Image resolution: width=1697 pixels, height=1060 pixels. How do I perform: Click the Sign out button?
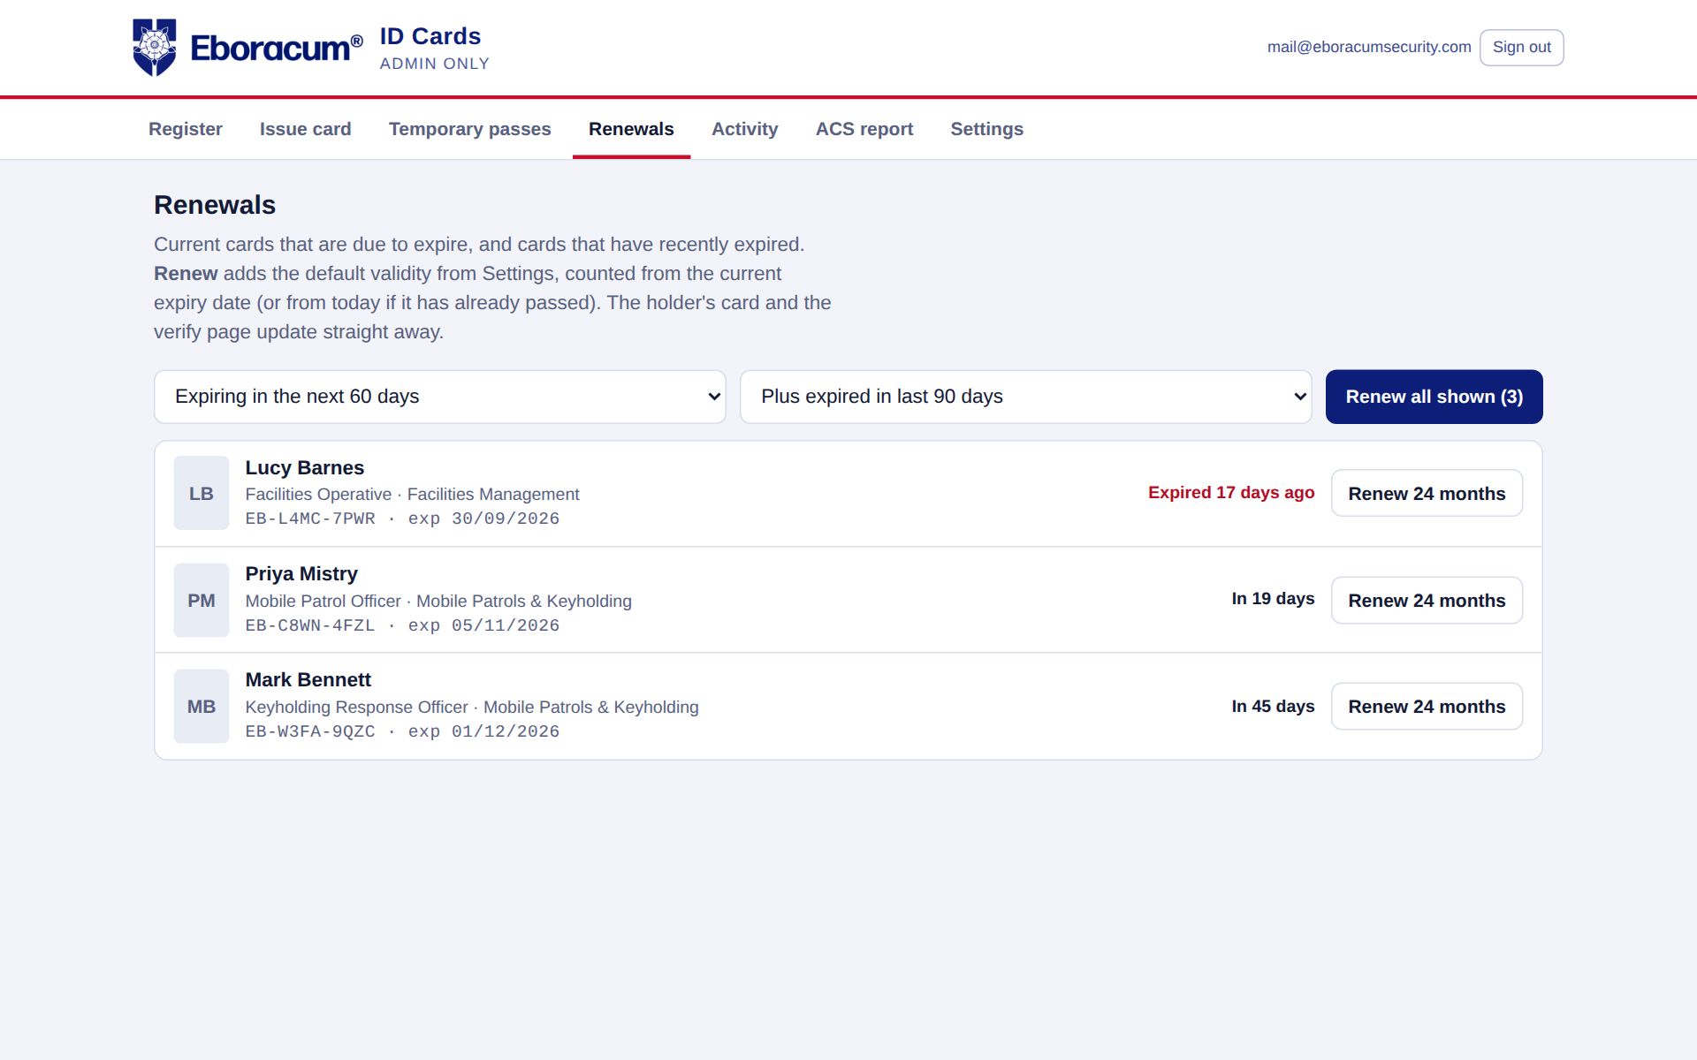click(1522, 48)
